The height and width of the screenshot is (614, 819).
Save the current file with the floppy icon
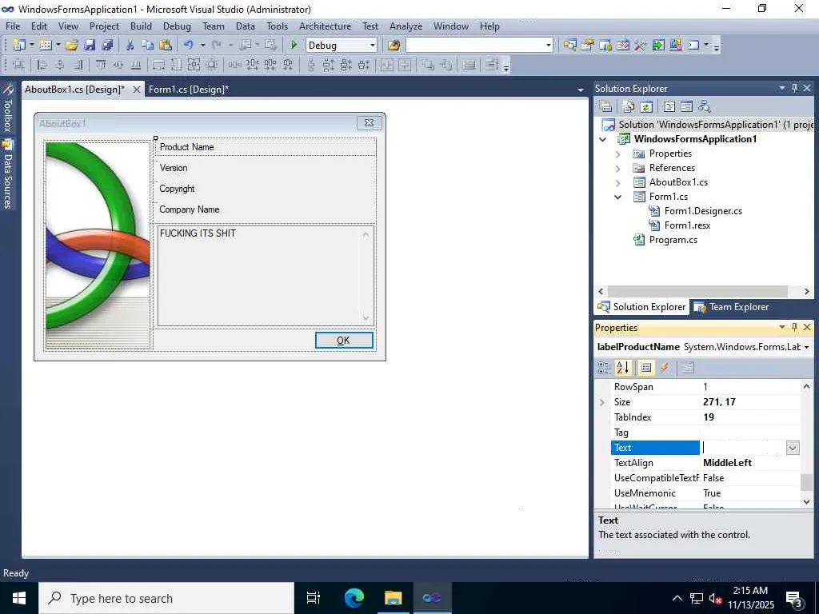pyautogui.click(x=90, y=46)
